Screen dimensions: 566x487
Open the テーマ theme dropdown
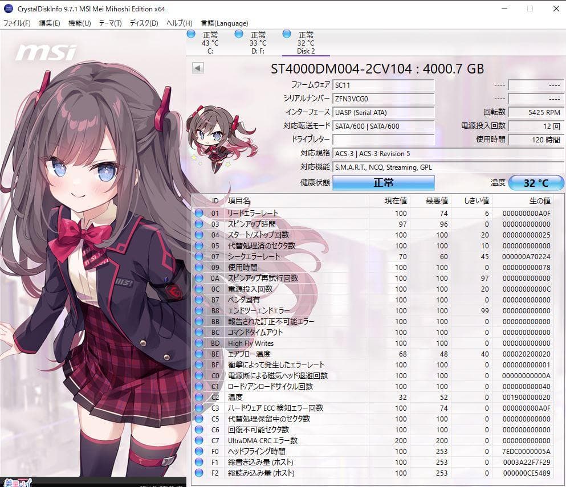[x=110, y=23]
